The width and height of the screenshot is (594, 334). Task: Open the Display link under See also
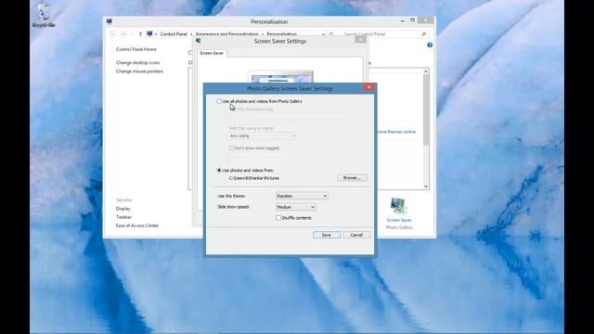coord(123,209)
